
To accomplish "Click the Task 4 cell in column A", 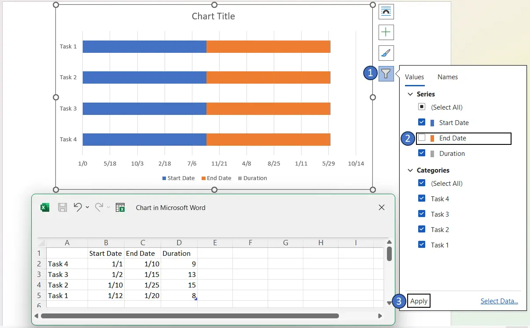I will (67, 264).
